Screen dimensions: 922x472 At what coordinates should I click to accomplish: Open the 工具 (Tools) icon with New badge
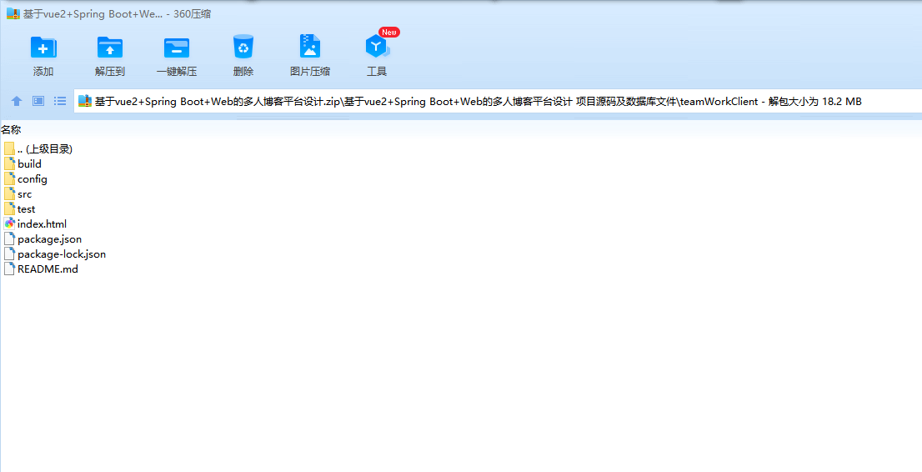point(378,46)
